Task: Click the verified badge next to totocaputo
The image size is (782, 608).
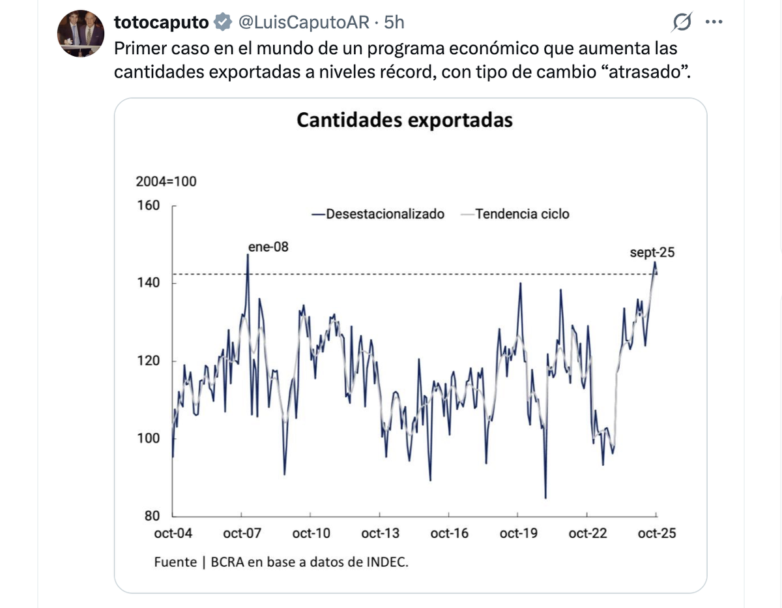Action: (x=222, y=21)
